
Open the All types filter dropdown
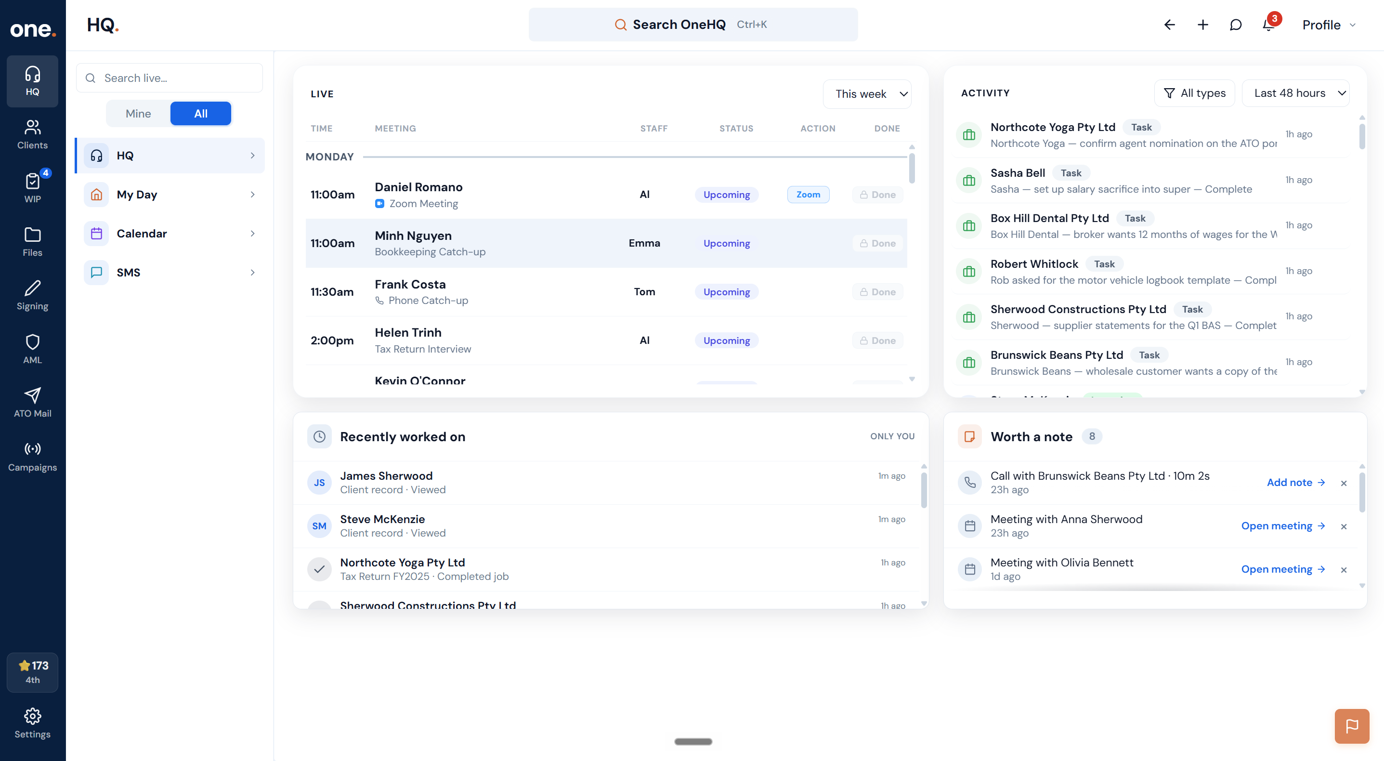click(x=1194, y=93)
